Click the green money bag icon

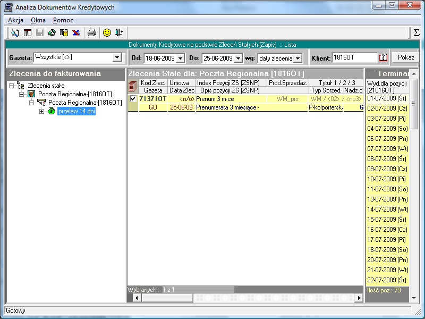point(52,111)
